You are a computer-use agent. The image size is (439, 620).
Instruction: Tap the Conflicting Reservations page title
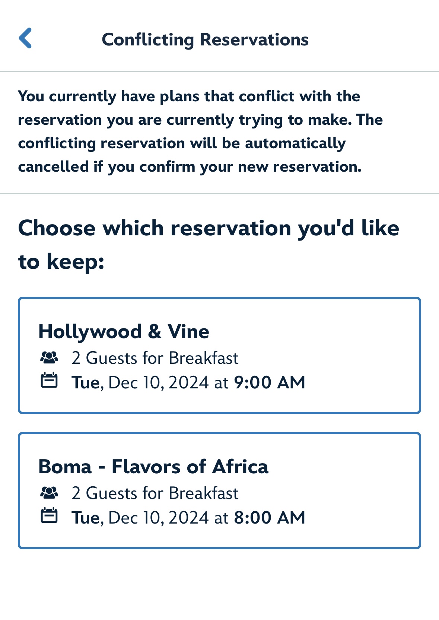(x=205, y=39)
